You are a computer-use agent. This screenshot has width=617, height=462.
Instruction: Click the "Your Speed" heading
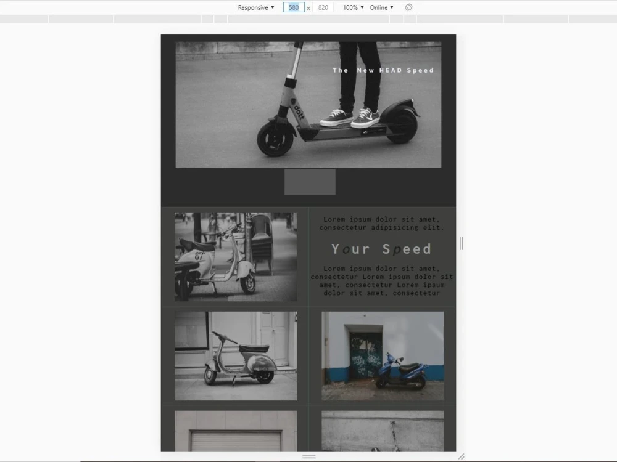coord(381,249)
